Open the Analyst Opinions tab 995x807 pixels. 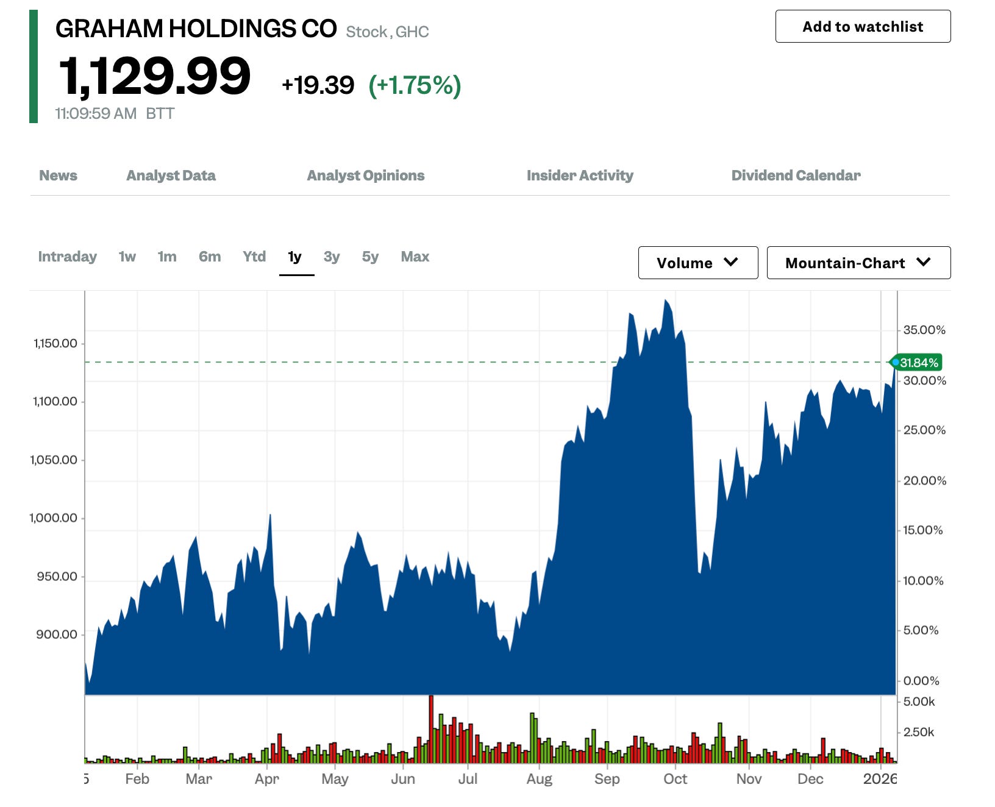(x=365, y=176)
